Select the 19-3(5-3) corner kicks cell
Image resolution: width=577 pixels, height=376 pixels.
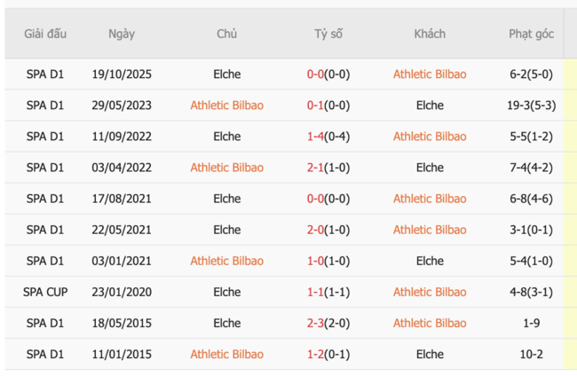tap(531, 106)
